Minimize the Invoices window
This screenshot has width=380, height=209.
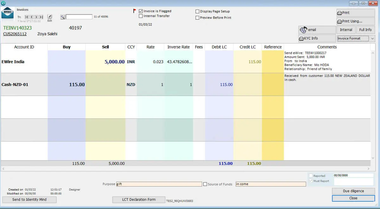tap(354, 3)
